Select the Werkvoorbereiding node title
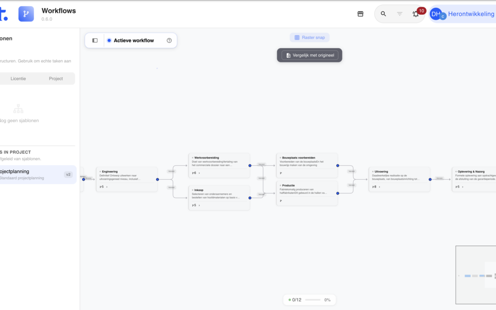496x310 pixels. point(207,158)
